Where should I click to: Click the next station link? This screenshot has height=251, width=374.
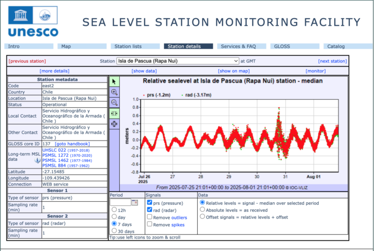[x=332, y=61]
